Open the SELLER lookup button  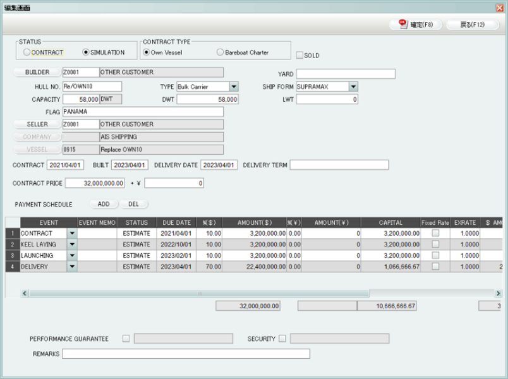point(37,124)
